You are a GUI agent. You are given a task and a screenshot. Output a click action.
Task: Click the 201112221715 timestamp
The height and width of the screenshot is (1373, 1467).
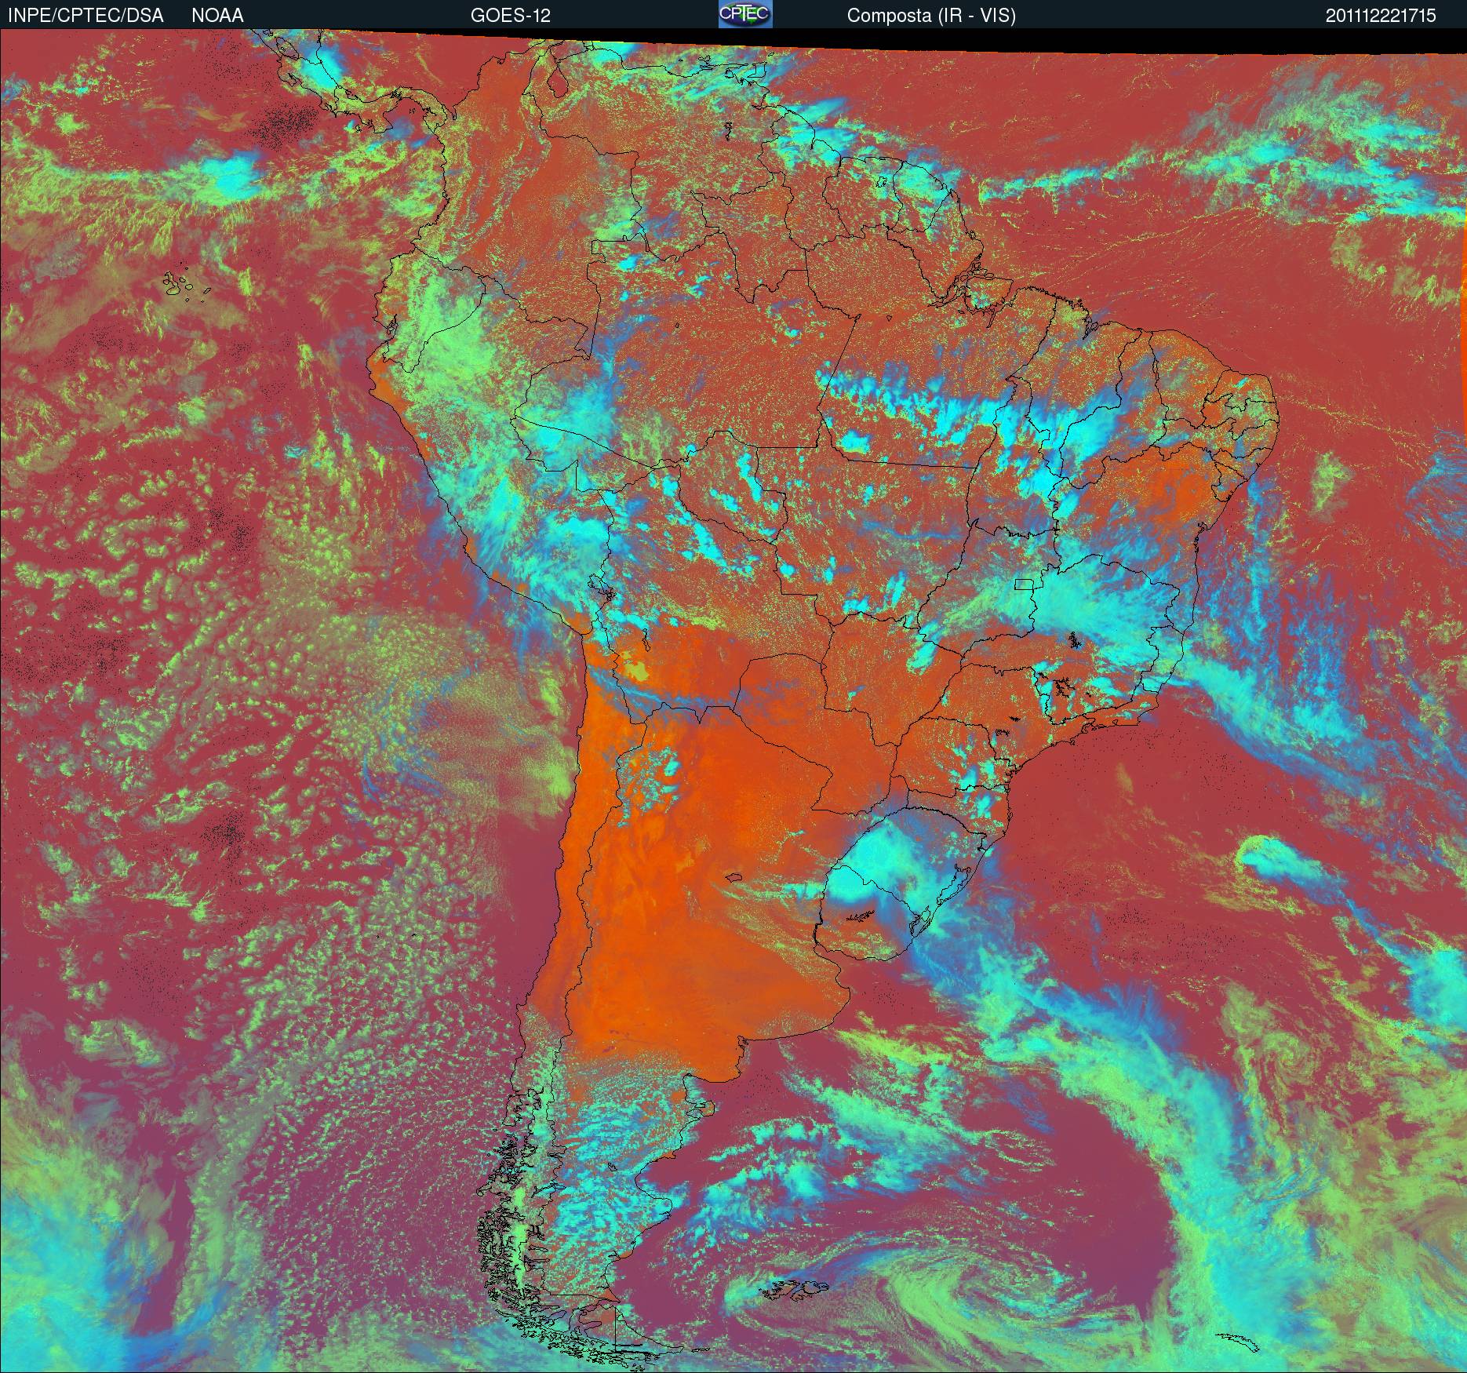pyautogui.click(x=1381, y=16)
